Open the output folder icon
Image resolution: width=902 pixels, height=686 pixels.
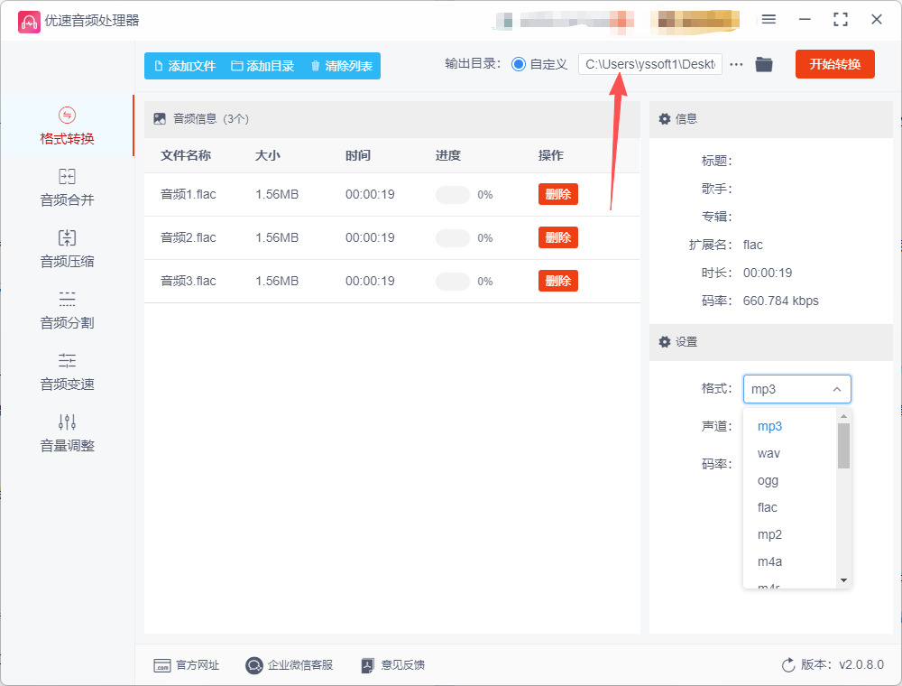[764, 64]
